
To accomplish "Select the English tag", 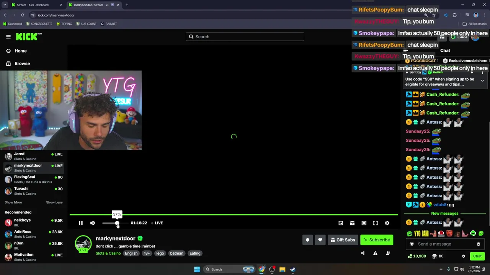I will click(131, 253).
